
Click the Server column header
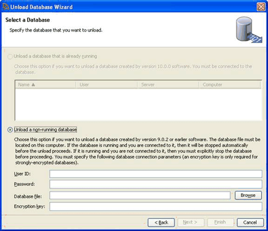click(168, 85)
